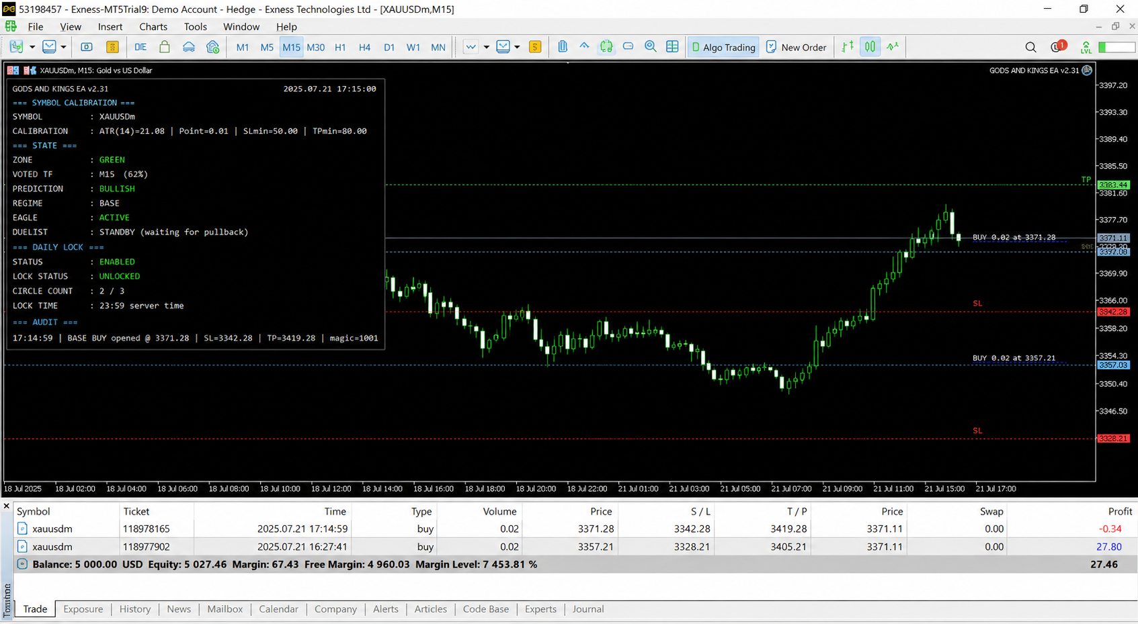Viewport: 1138px width, 624px height.
Task: Click the green TP price label 3383.44
Action: 1113,185
